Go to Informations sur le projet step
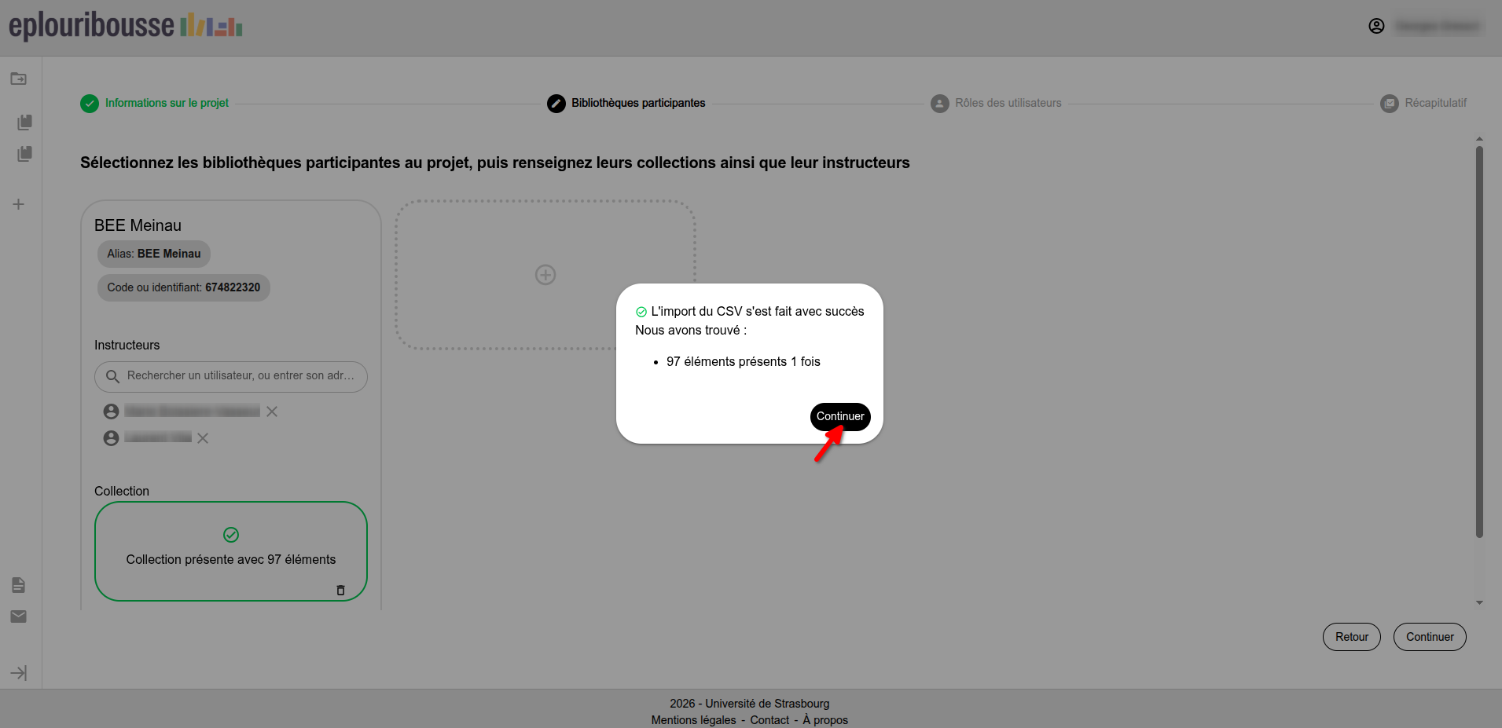 click(167, 103)
